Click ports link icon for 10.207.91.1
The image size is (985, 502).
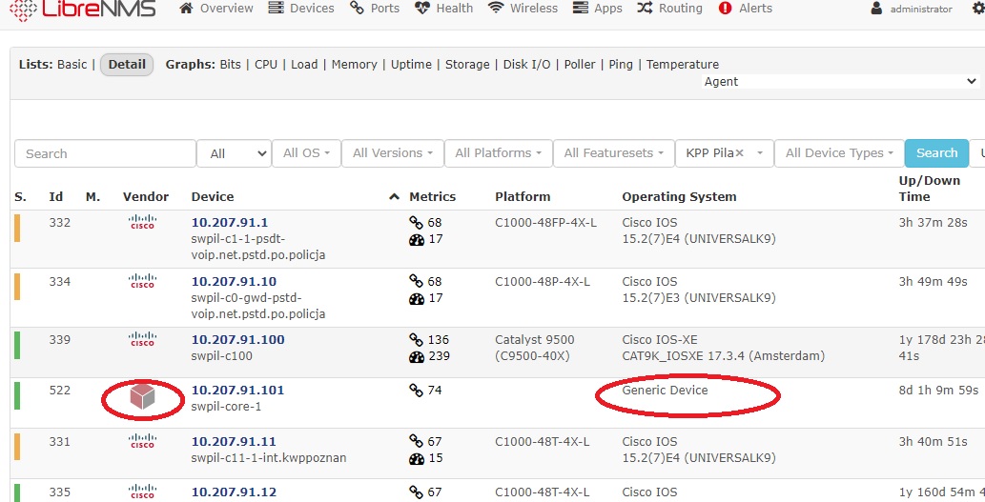(416, 222)
